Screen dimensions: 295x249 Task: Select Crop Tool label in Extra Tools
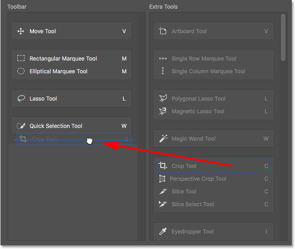184,166
